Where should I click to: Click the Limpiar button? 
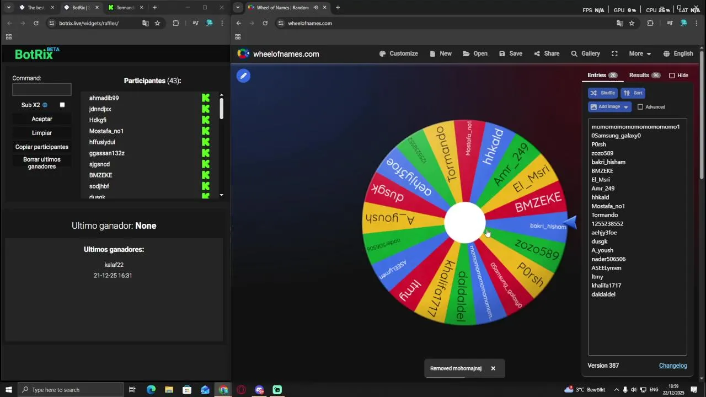pos(42,133)
